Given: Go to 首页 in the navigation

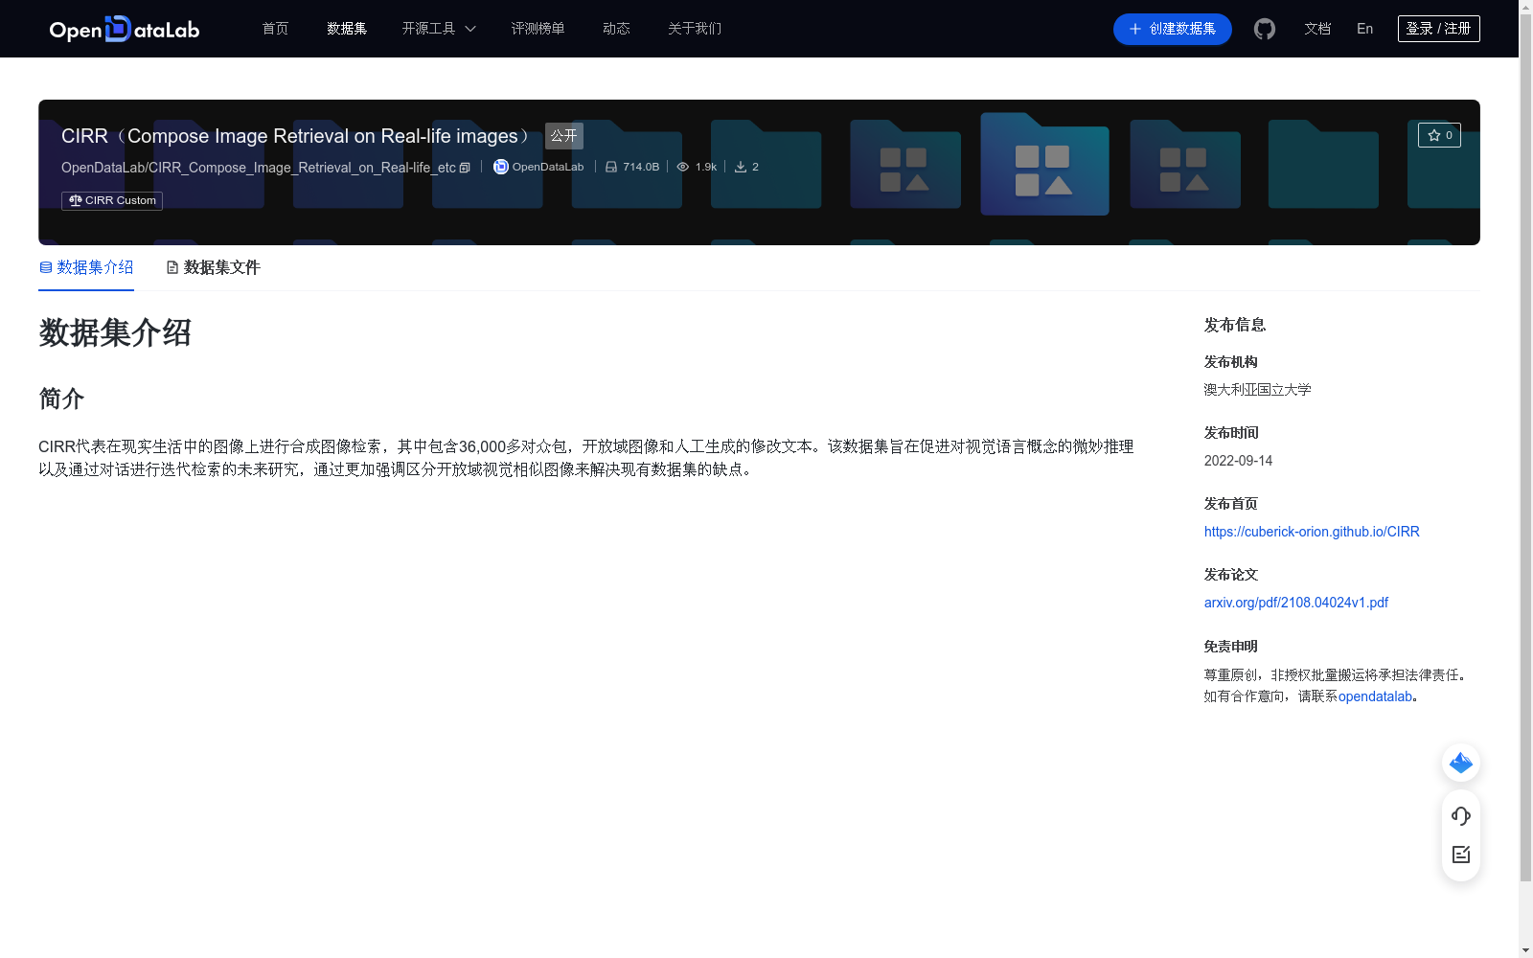Looking at the screenshot, I should 275,29.
